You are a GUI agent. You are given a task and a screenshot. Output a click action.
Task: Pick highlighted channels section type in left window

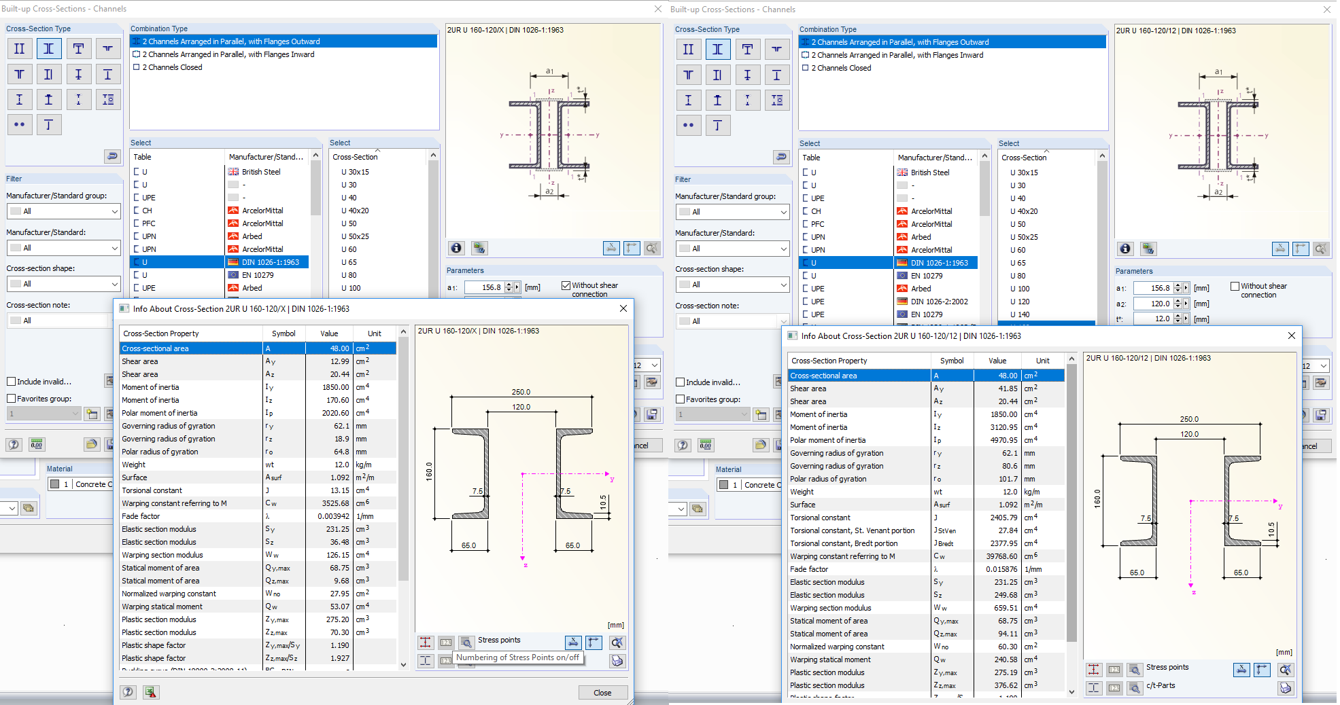[48, 49]
